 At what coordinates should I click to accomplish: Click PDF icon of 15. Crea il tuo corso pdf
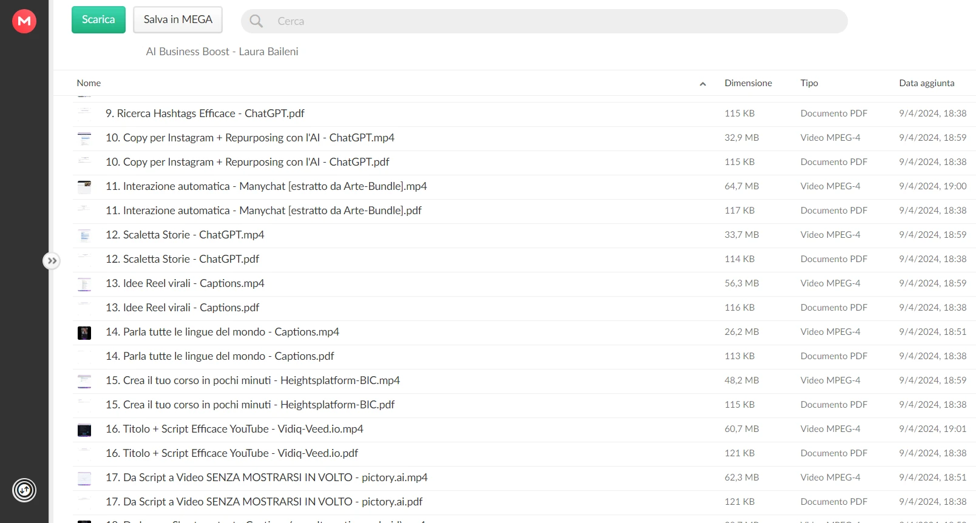pos(84,405)
